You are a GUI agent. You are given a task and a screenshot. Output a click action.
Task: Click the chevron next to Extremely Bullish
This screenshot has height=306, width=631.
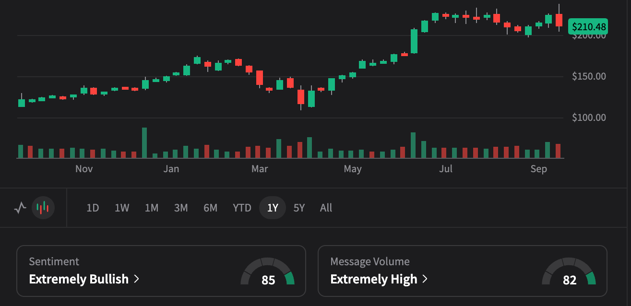point(136,279)
